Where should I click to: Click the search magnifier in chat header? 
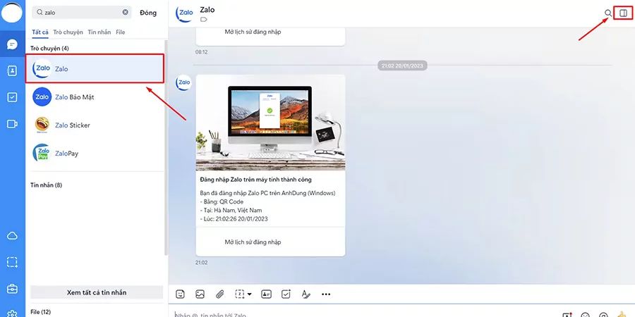pos(608,13)
